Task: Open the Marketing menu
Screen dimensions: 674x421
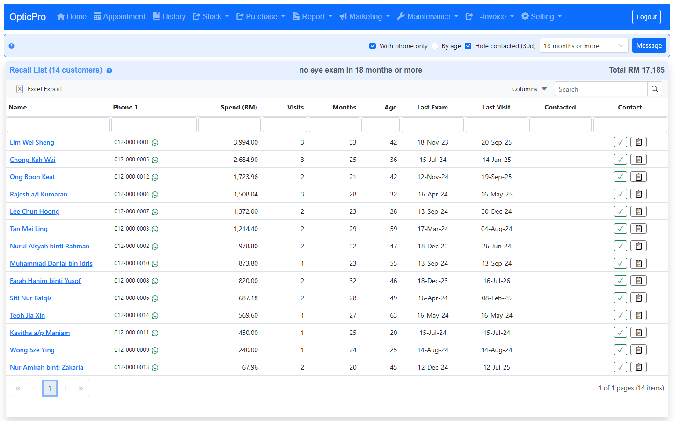Action: (365, 16)
